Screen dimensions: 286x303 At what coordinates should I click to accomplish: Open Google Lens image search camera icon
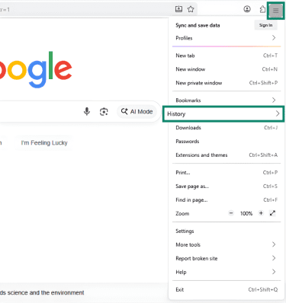104,112
